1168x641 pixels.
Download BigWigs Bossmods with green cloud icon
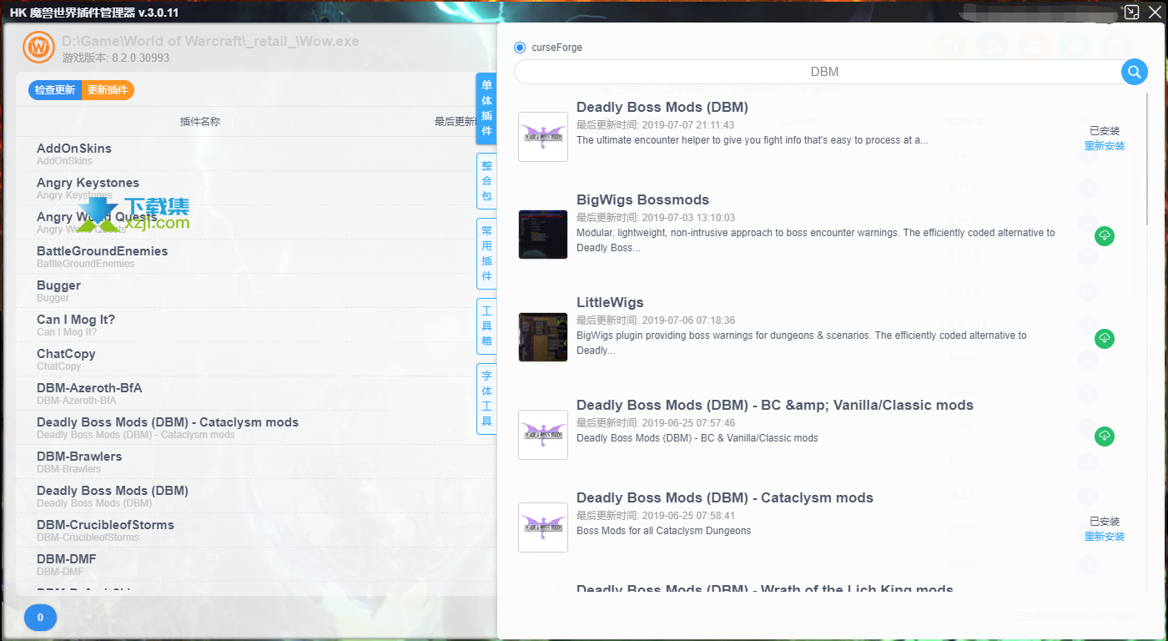pos(1105,236)
